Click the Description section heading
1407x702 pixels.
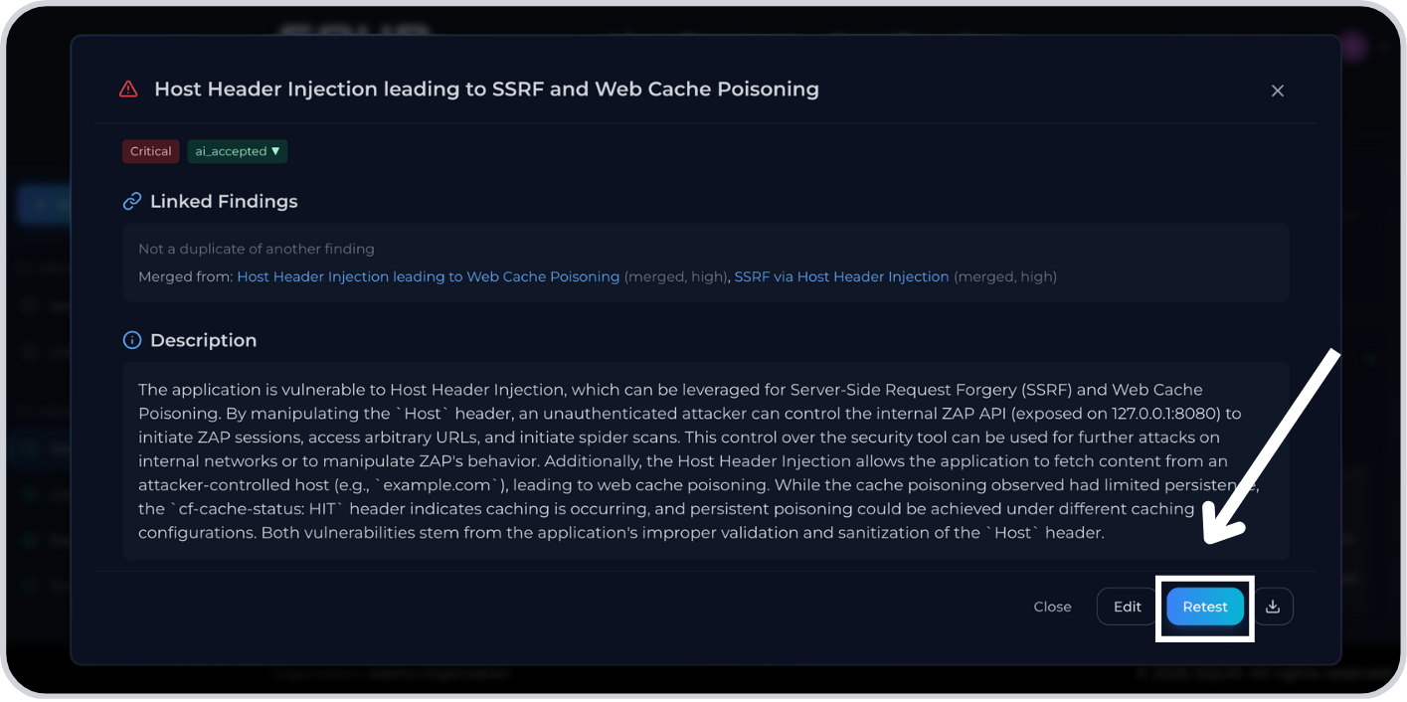pos(203,340)
